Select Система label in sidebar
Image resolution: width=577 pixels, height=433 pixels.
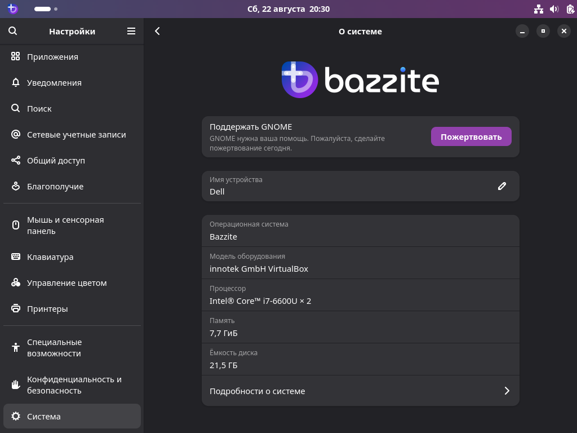tap(44, 417)
